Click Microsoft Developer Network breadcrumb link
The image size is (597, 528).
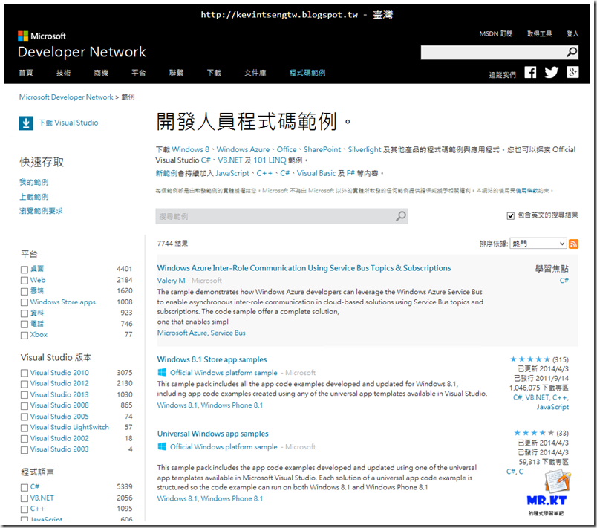click(66, 97)
